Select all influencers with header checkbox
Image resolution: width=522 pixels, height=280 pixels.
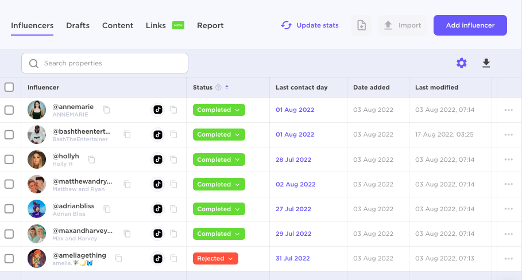click(9, 87)
